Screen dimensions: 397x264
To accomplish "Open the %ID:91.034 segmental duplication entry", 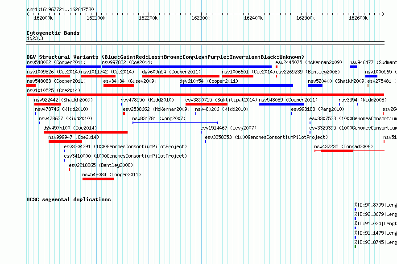I will (376, 223).
